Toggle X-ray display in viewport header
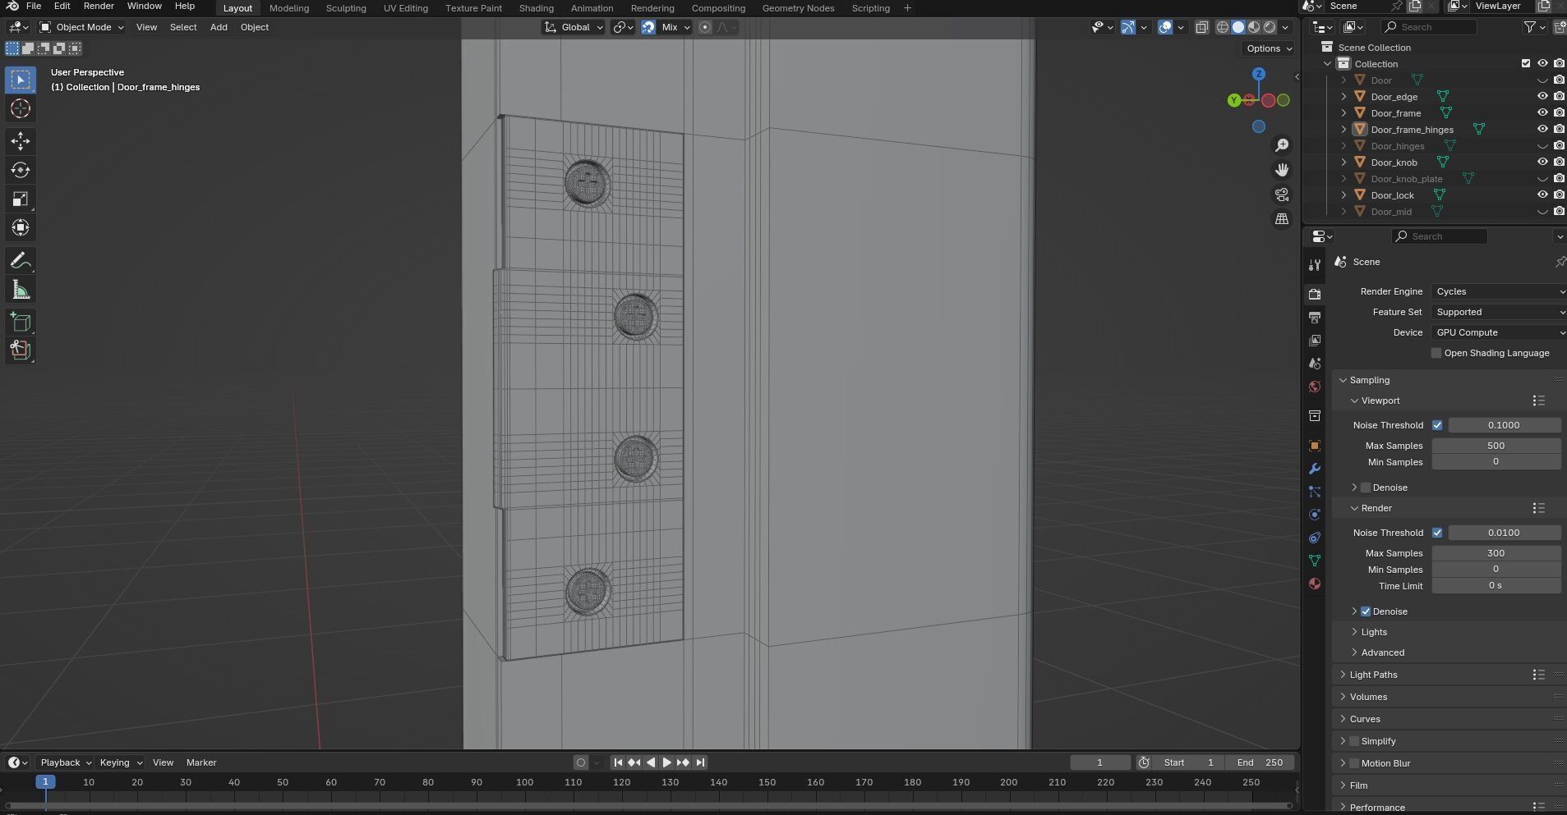 tap(1201, 27)
